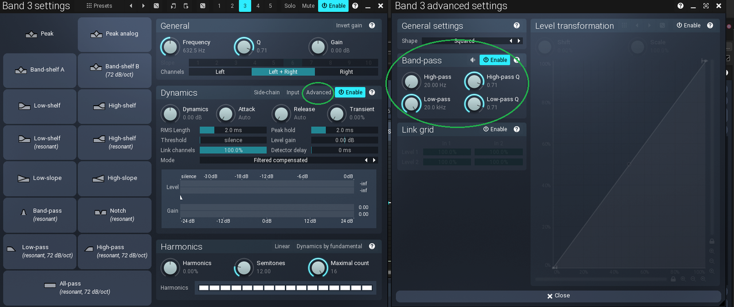This screenshot has width=734, height=307.
Task: Open the Dynamics Input settings
Action: pyautogui.click(x=293, y=92)
